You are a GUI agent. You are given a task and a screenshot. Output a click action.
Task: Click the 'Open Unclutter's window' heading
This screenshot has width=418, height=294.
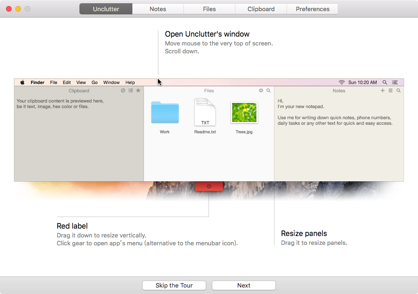point(207,34)
